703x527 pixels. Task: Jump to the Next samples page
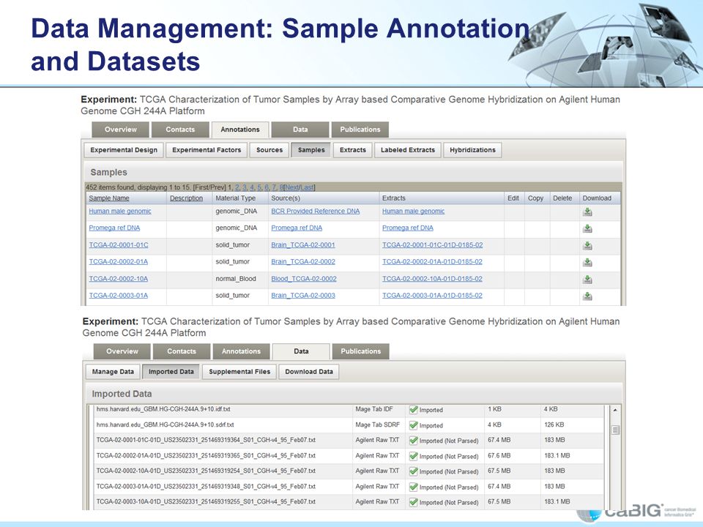pos(292,187)
